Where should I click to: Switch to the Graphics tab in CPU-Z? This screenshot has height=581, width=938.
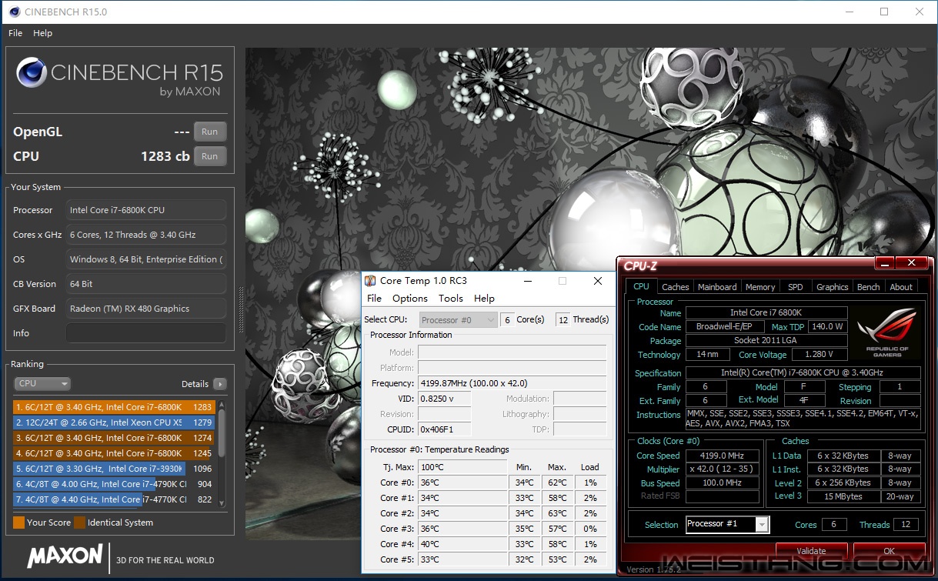tap(833, 287)
